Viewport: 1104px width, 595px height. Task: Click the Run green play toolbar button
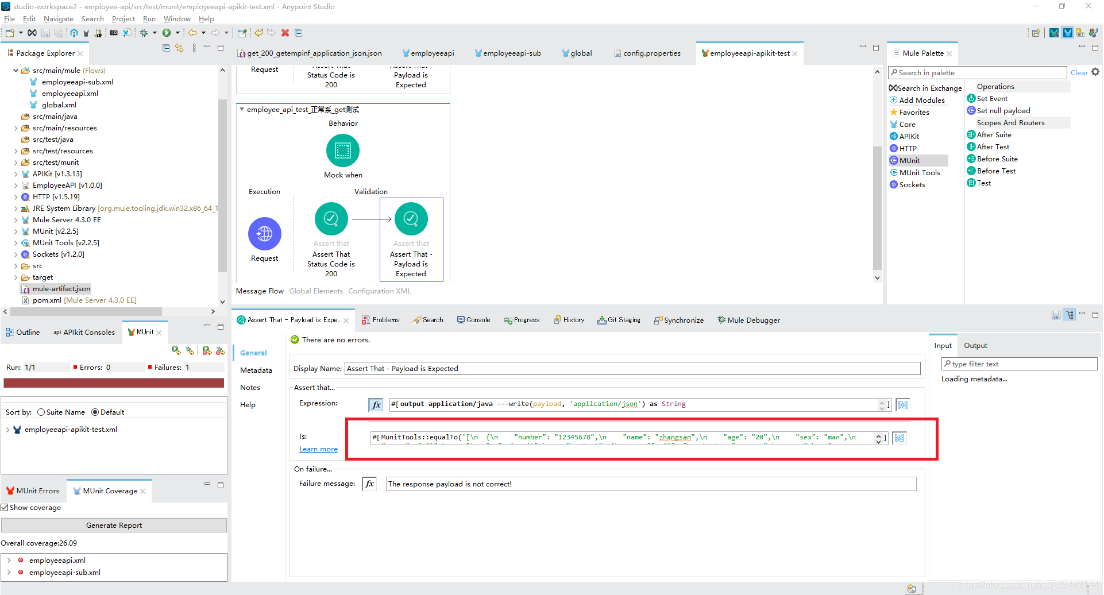[167, 33]
